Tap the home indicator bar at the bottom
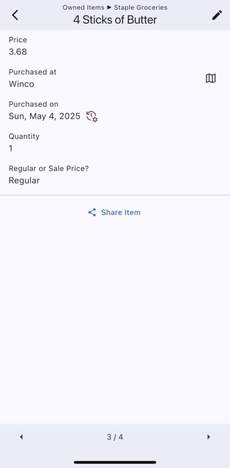230x468 pixels. (115, 463)
